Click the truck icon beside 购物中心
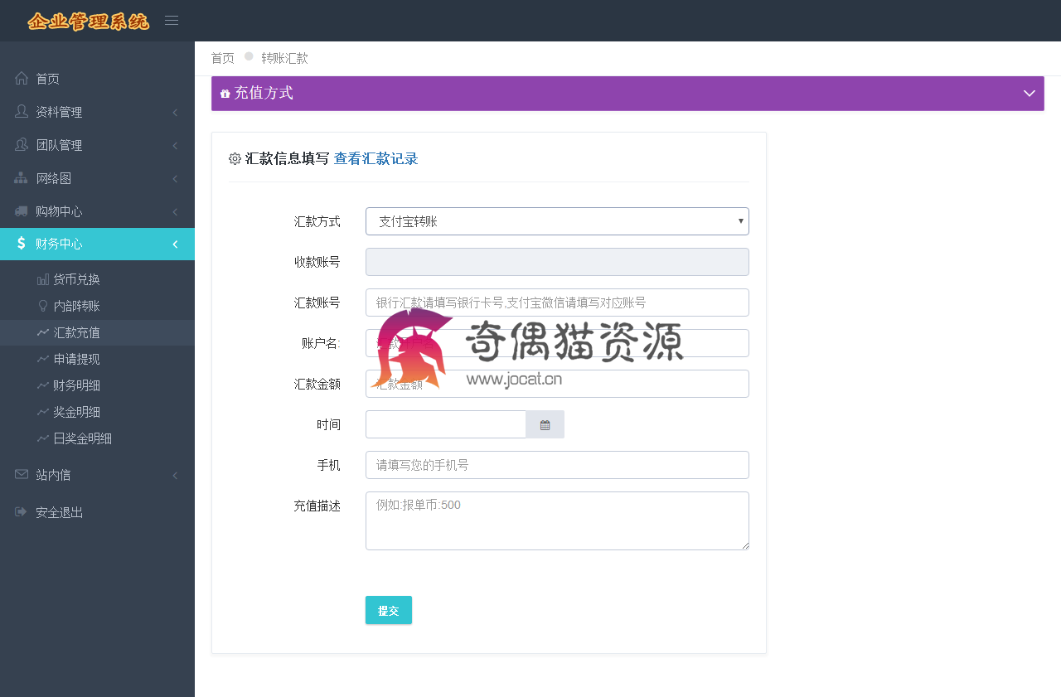1061x697 pixels. tap(22, 211)
